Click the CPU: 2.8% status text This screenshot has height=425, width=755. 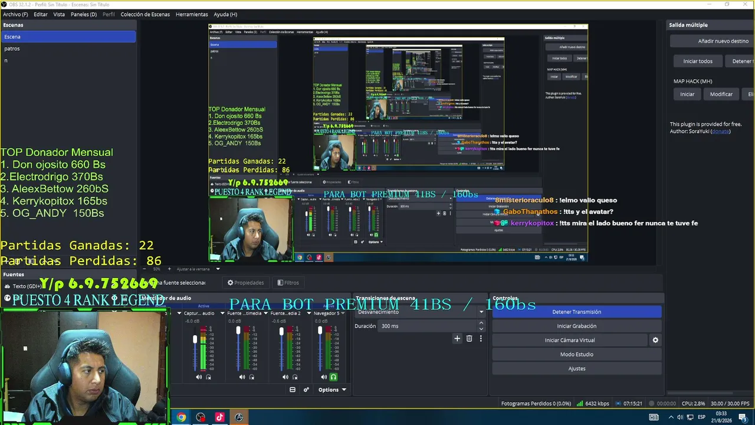(693, 404)
